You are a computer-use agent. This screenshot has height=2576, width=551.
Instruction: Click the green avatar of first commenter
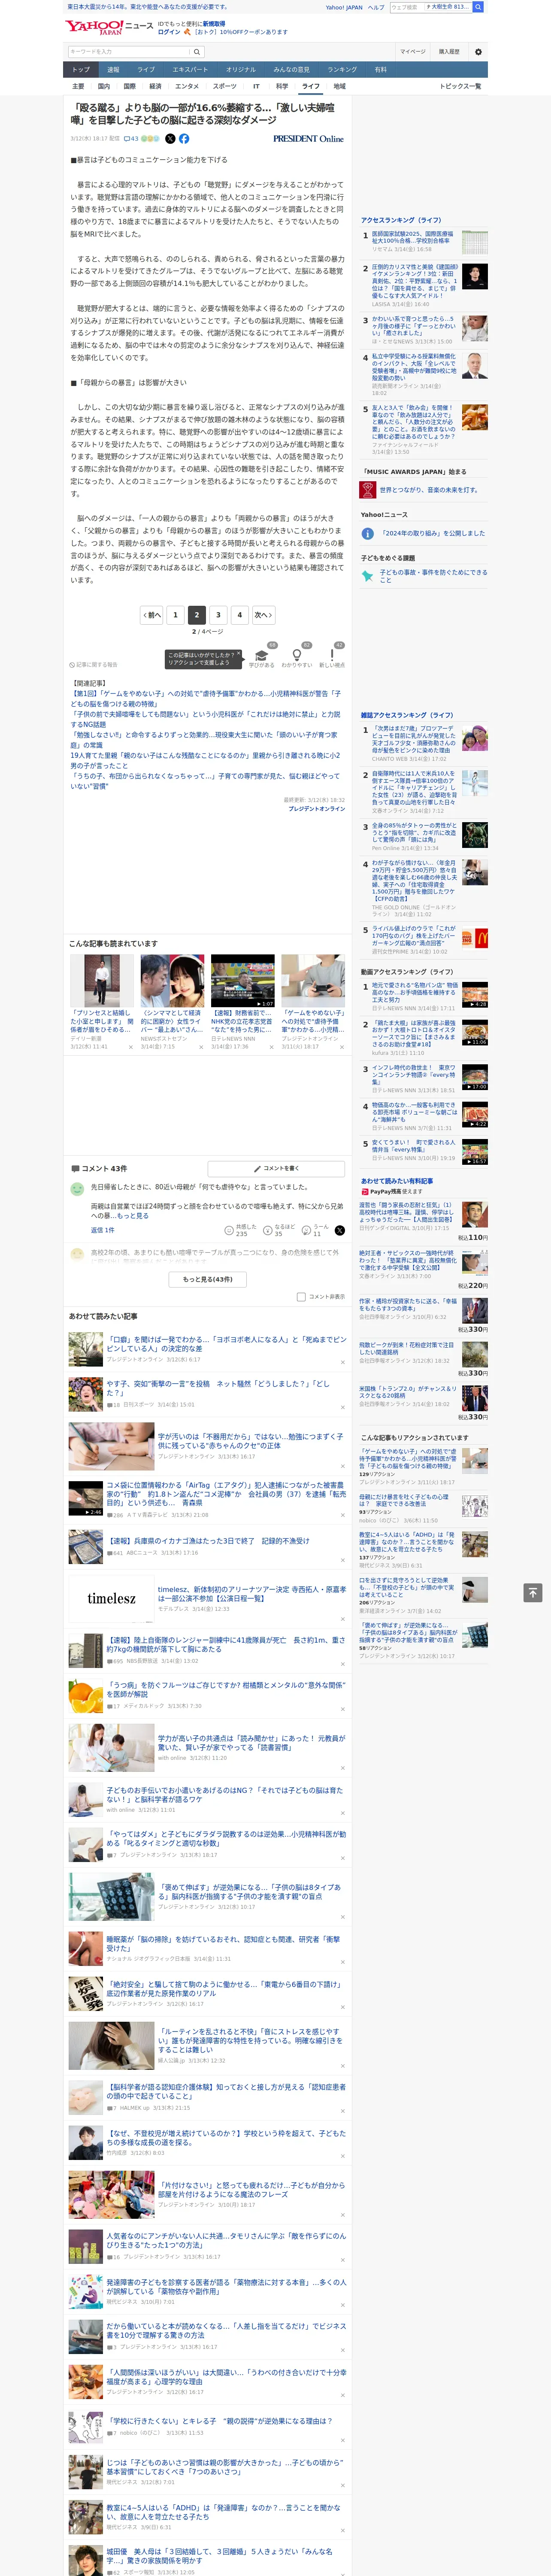[x=77, y=1189]
